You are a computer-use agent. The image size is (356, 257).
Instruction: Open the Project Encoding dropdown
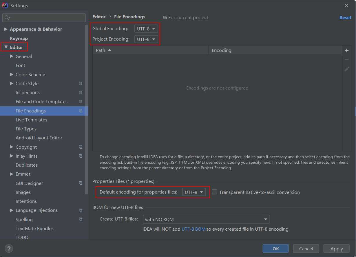[x=146, y=39]
